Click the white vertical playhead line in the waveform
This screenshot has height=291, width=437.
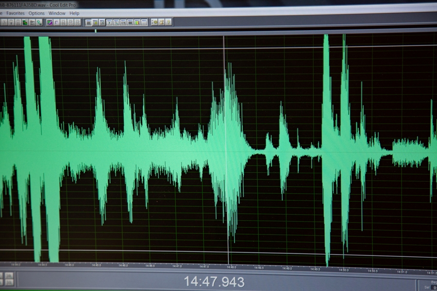coord(225,145)
